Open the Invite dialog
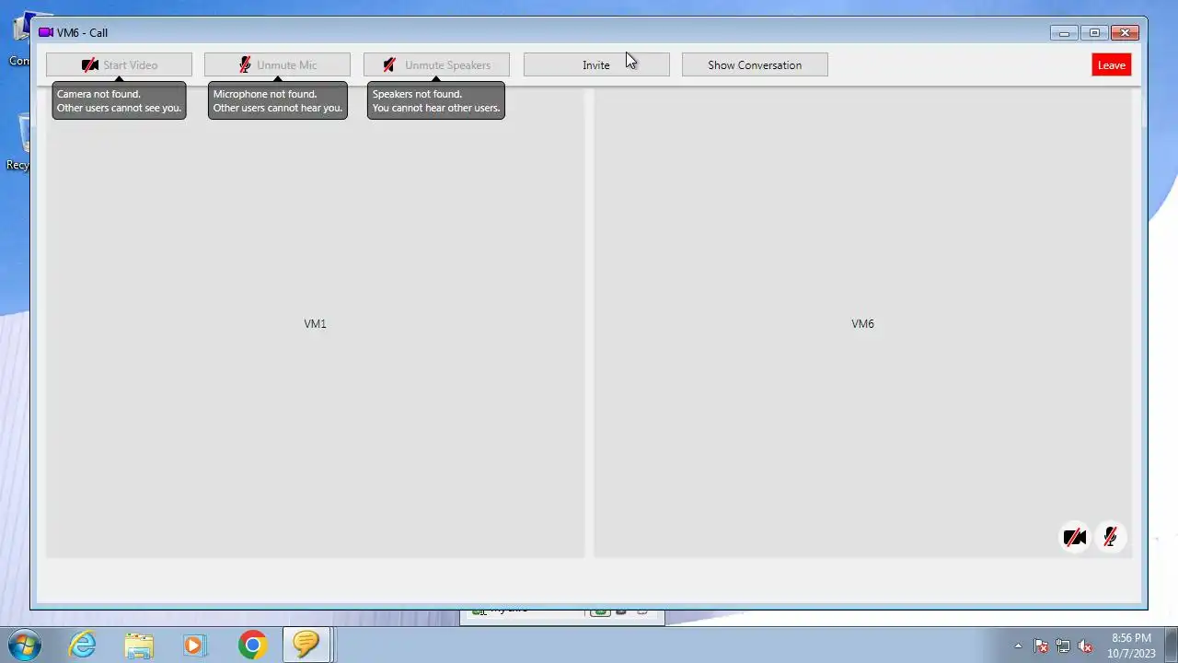1178x663 pixels. pyautogui.click(x=596, y=65)
